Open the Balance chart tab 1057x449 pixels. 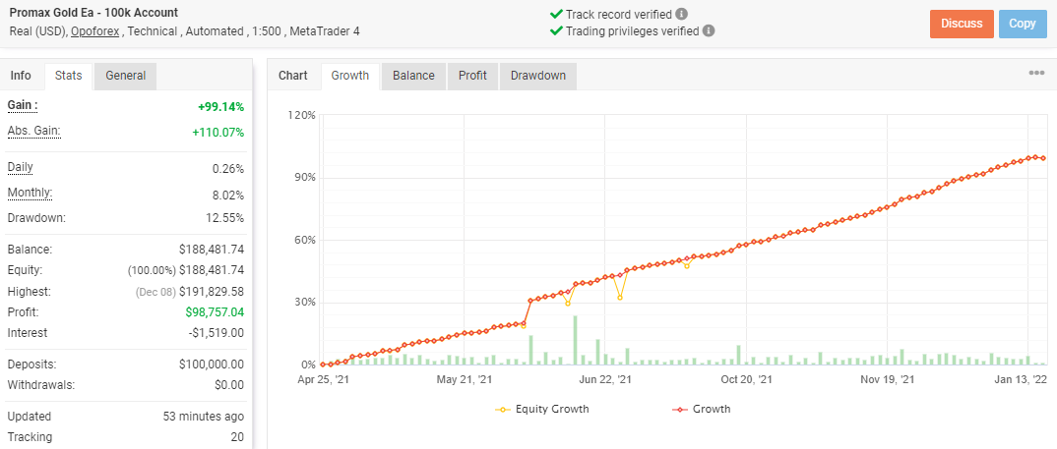413,76
